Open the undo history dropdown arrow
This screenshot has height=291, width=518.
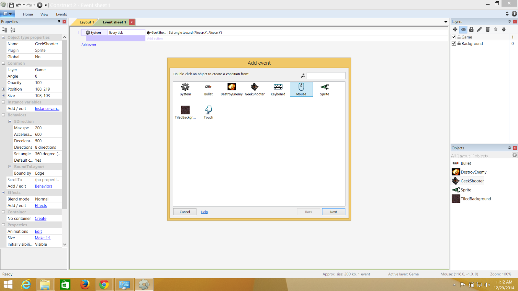[x=25, y=5]
